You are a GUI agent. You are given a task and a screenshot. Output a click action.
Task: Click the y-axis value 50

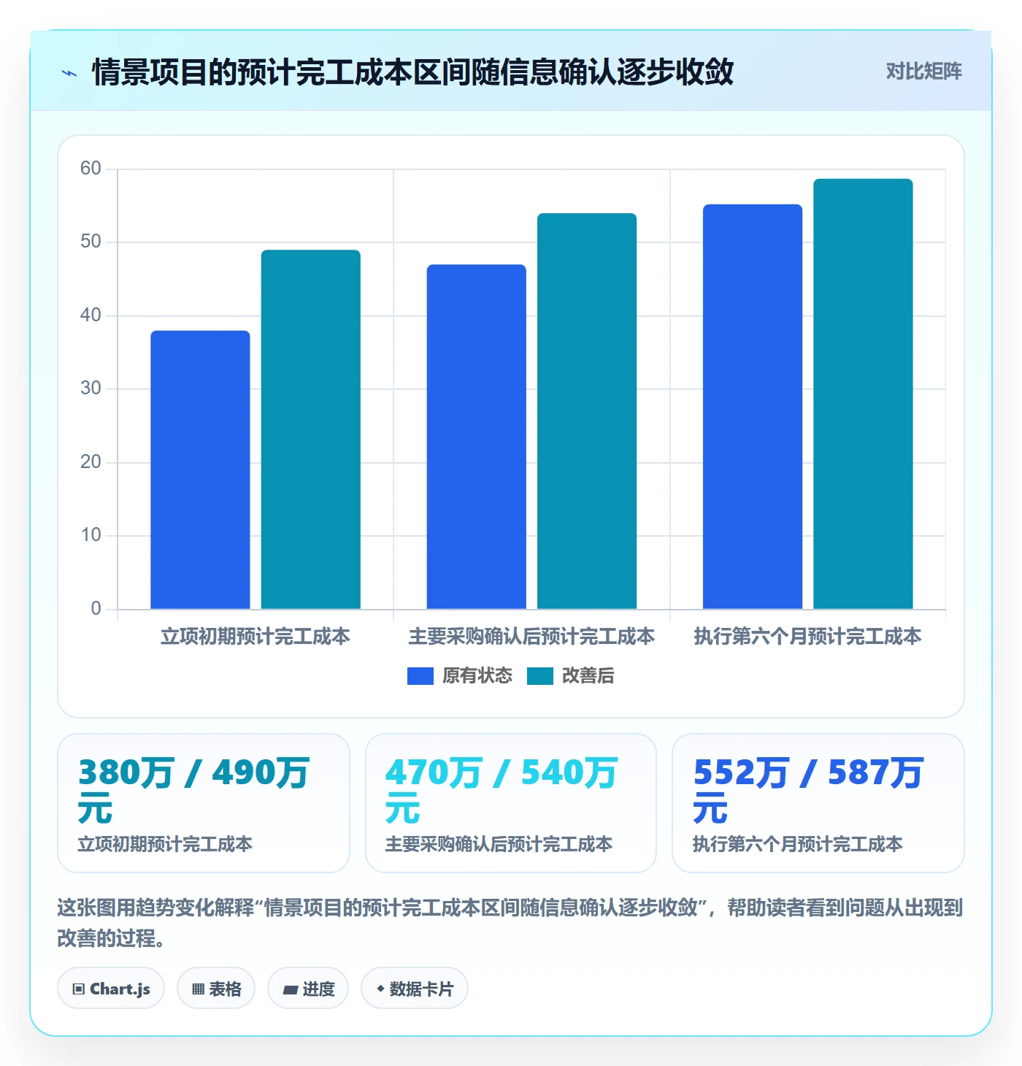[x=91, y=242]
